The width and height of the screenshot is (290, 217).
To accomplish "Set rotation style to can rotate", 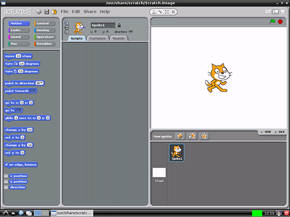I will [x=67, y=23].
